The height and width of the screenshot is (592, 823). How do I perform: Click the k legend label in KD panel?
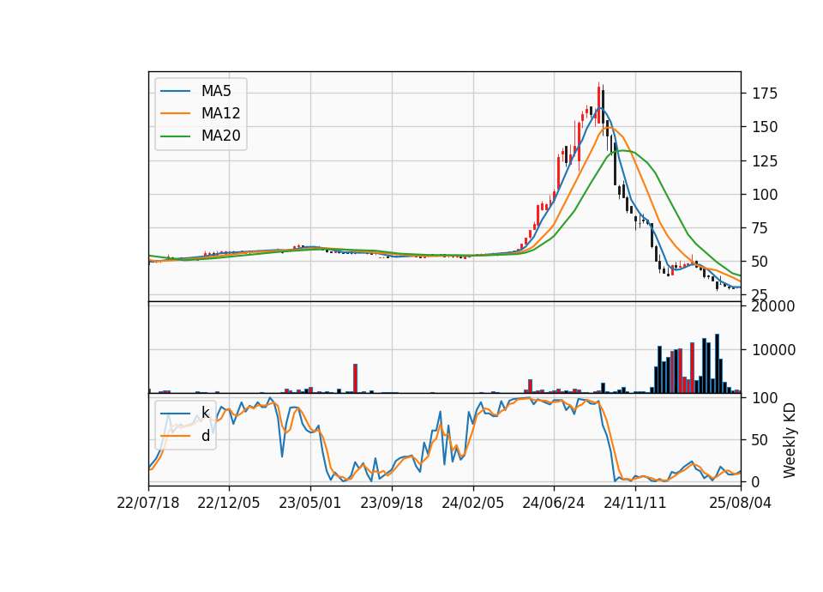click(205, 413)
